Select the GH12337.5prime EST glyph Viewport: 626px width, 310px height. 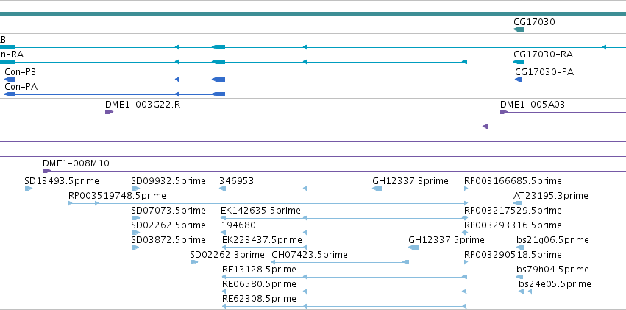tap(413, 247)
